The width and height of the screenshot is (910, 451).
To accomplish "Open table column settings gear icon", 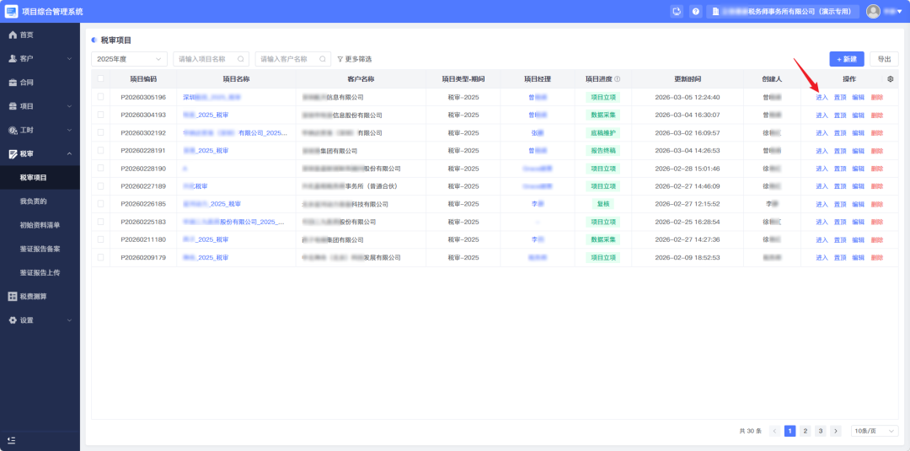I will pos(891,78).
